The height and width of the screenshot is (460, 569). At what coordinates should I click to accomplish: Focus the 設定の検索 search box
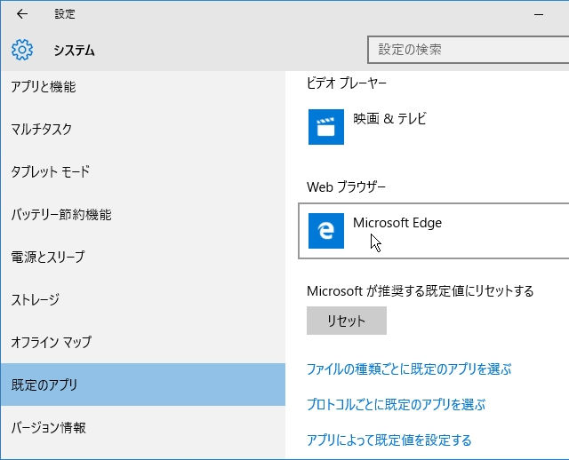tap(469, 50)
